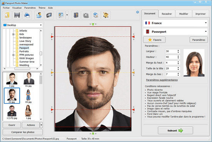The width and height of the screenshot is (212, 142).
Task: Click the person with magnifier toolbar icon
Action: click(x=39, y=15)
